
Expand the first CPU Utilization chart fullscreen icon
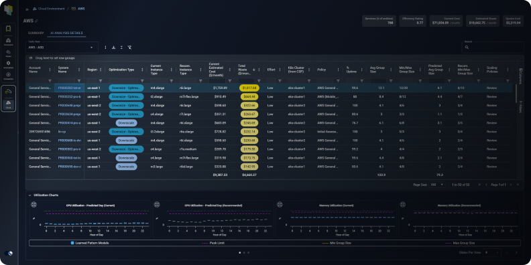pyautogui.click(x=34, y=204)
